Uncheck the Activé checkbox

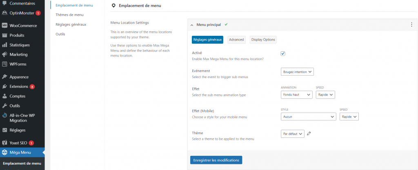point(283,54)
